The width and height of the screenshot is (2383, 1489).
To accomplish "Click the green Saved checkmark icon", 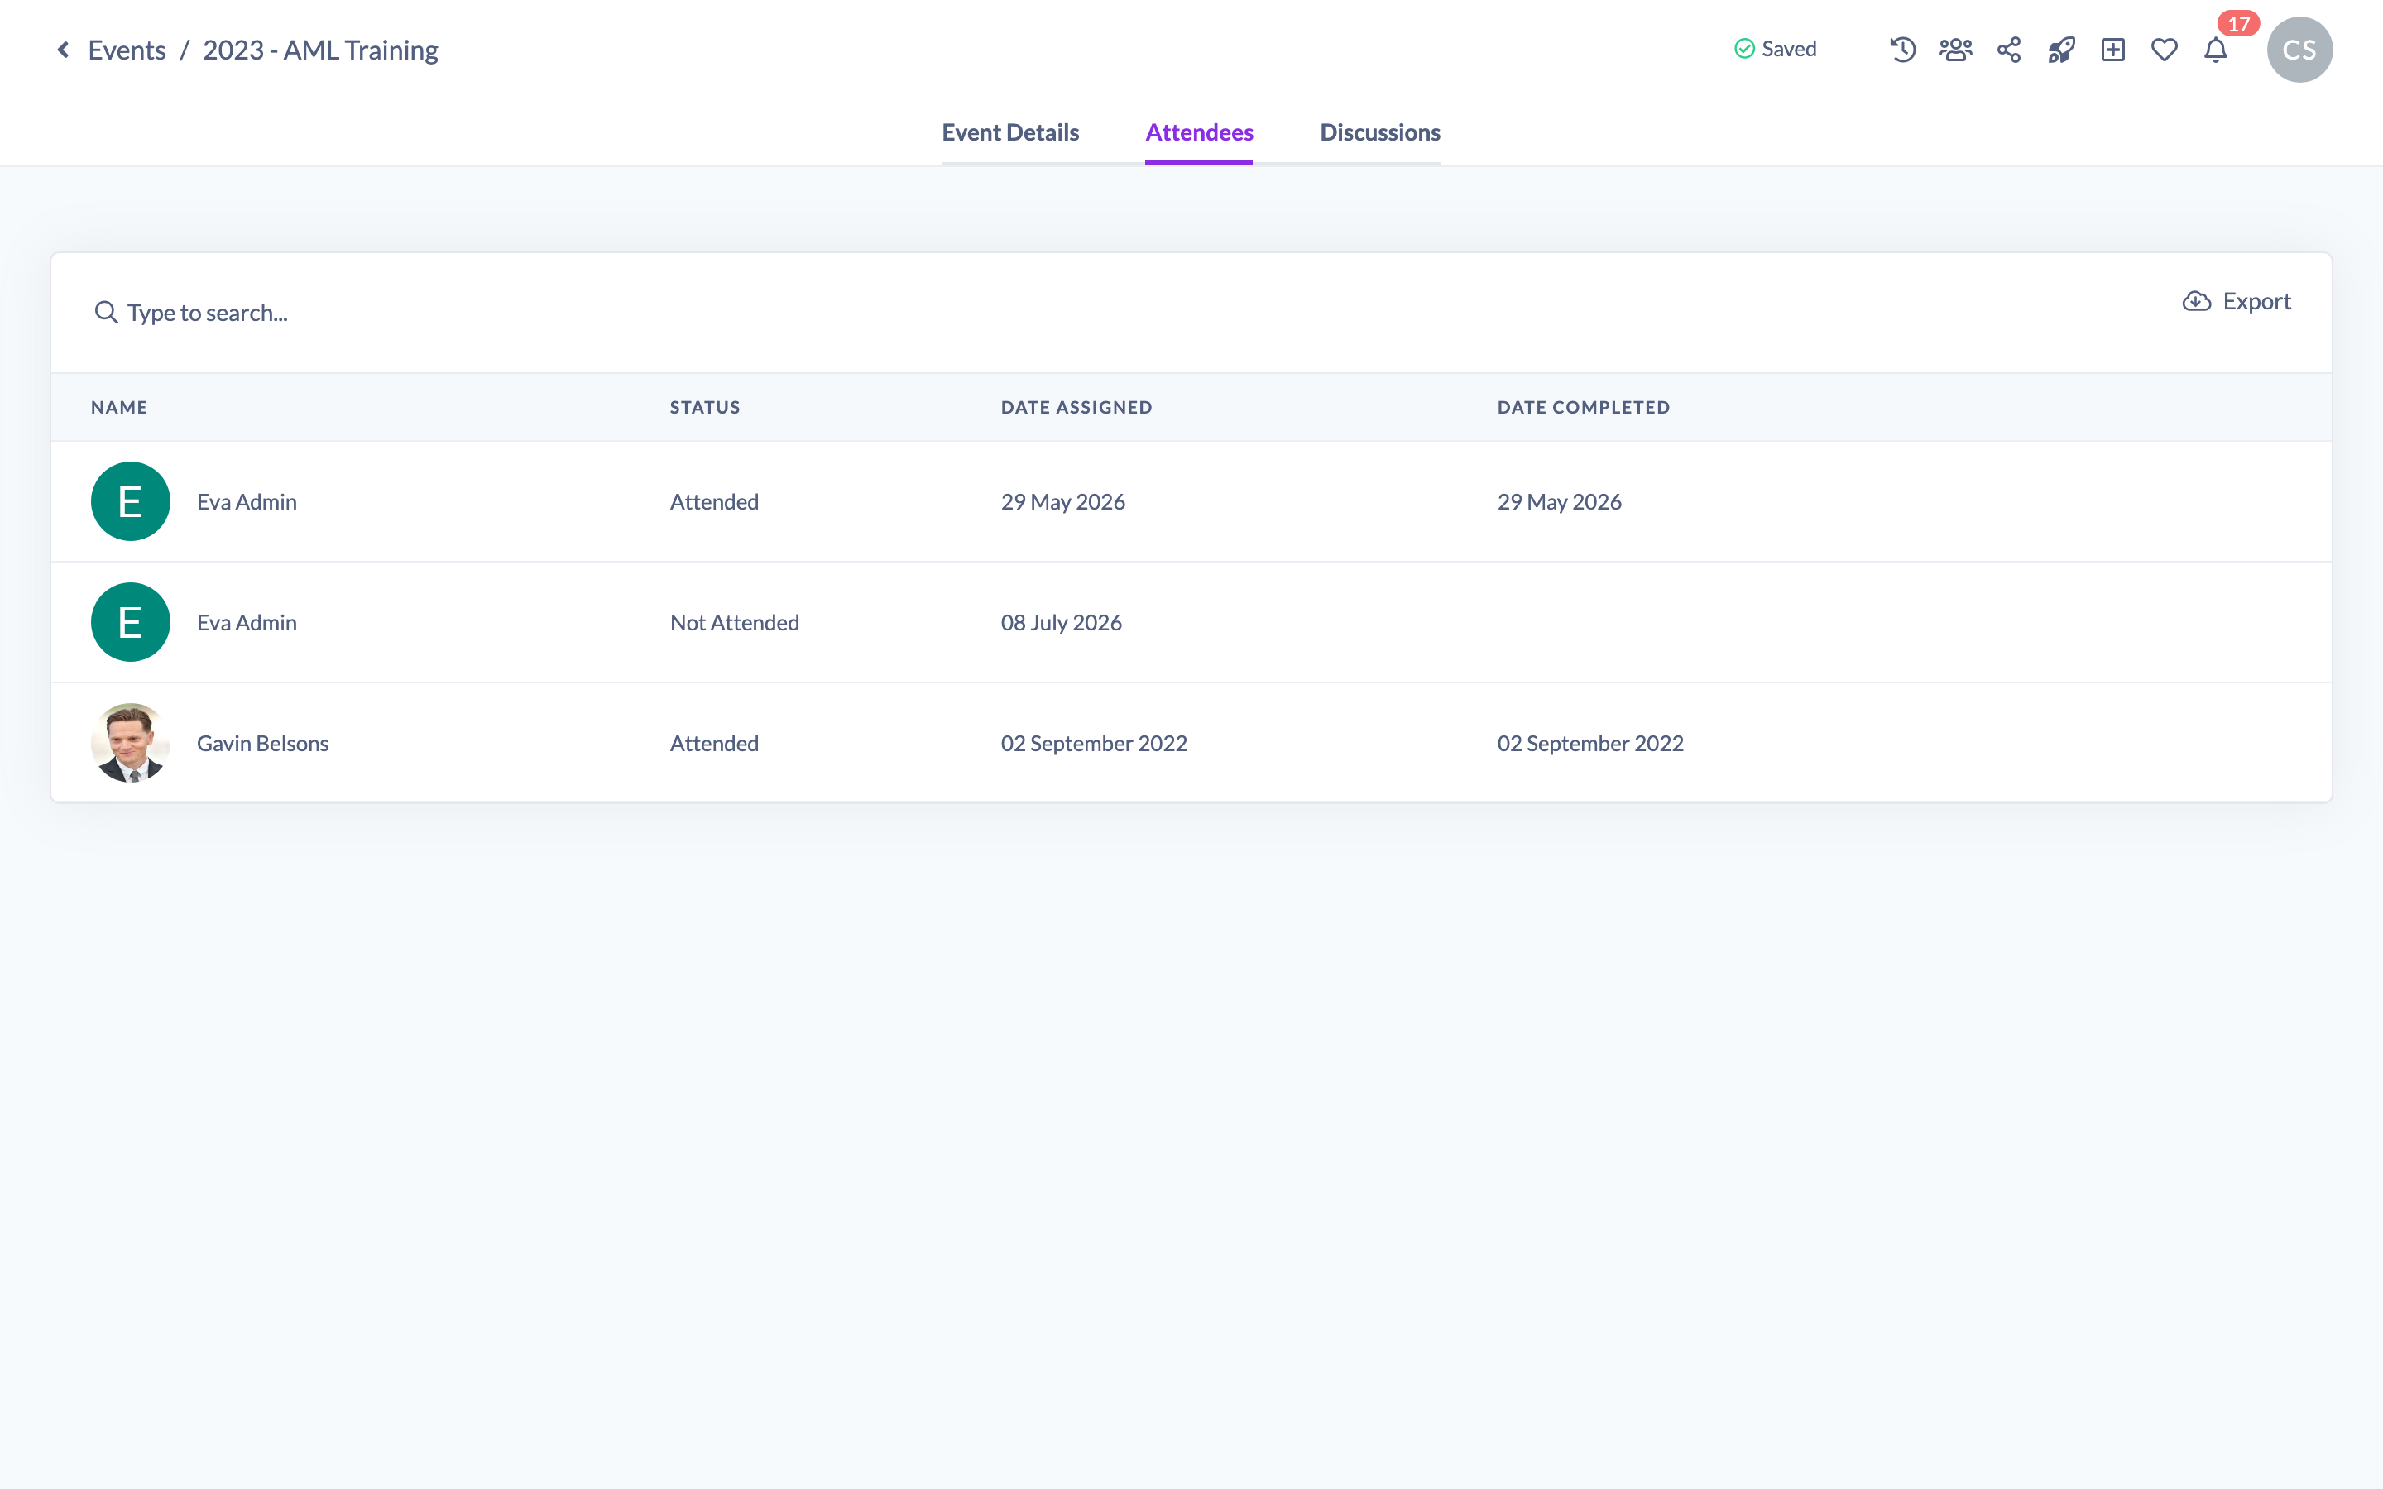I will pos(1744,50).
